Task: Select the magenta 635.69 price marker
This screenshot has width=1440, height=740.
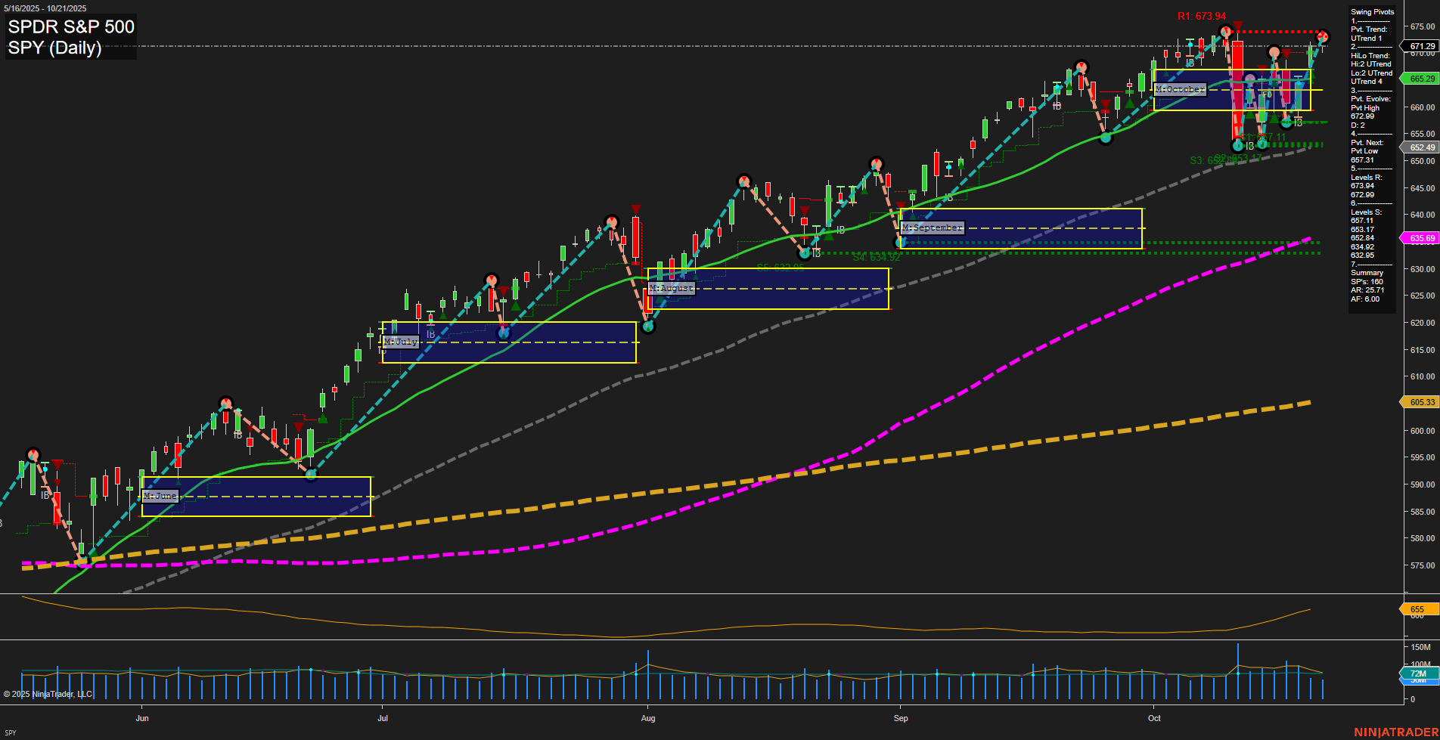Action: point(1422,238)
